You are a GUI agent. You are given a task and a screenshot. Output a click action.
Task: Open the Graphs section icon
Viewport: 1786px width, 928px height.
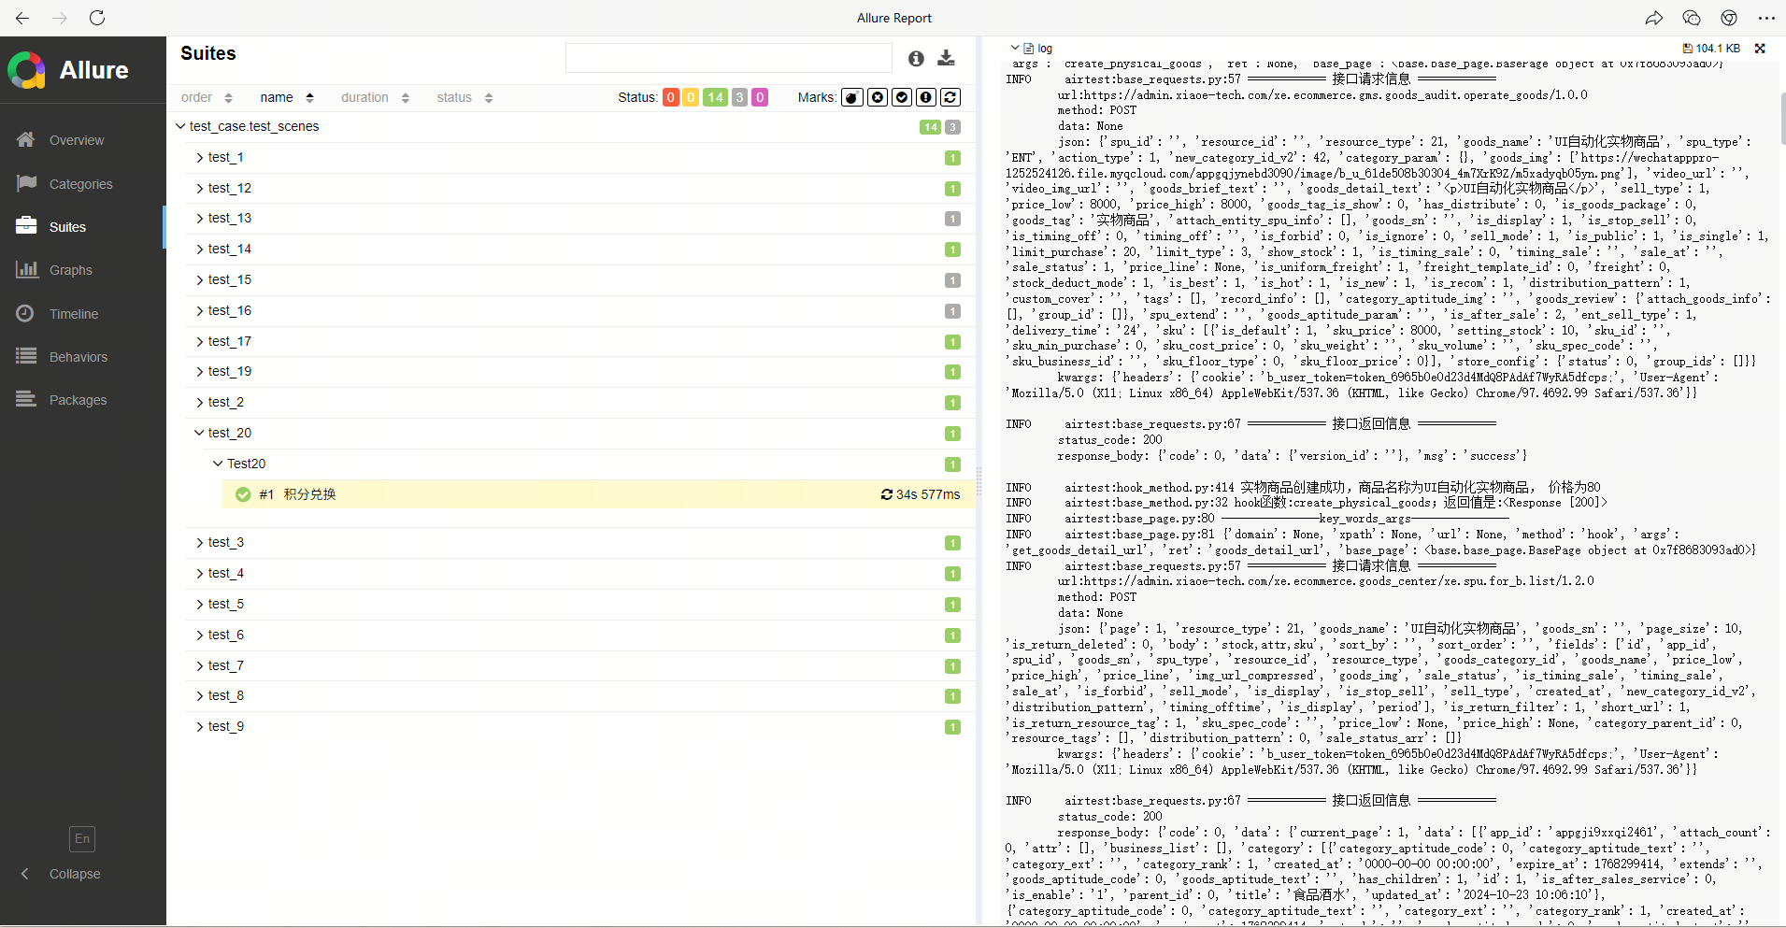pyautogui.click(x=26, y=270)
